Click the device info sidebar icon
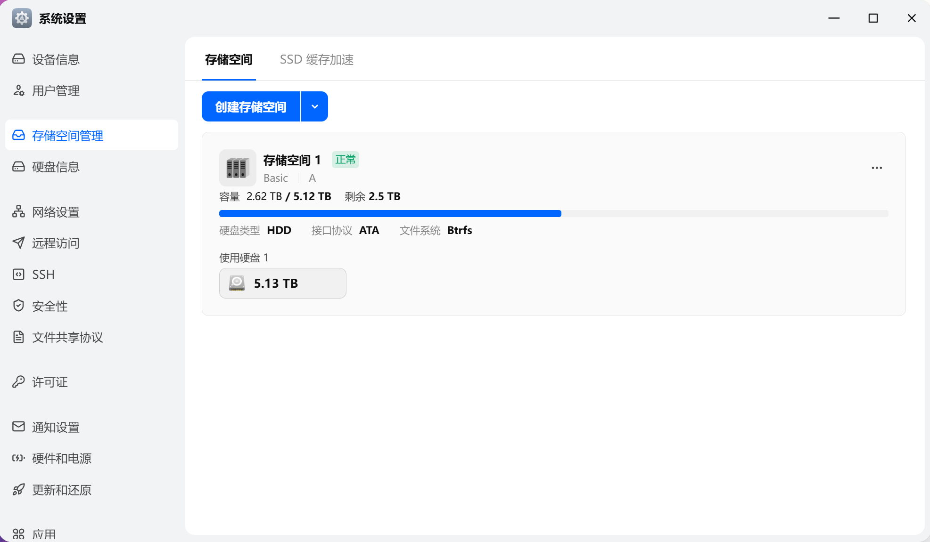The height and width of the screenshot is (542, 930). pos(18,59)
